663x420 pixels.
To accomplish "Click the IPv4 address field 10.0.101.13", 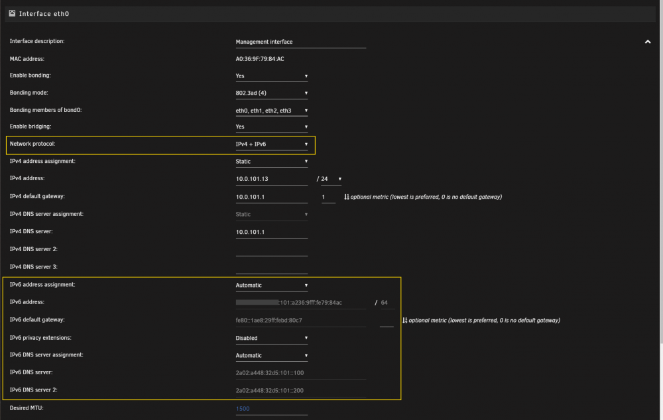I will tap(271, 179).
